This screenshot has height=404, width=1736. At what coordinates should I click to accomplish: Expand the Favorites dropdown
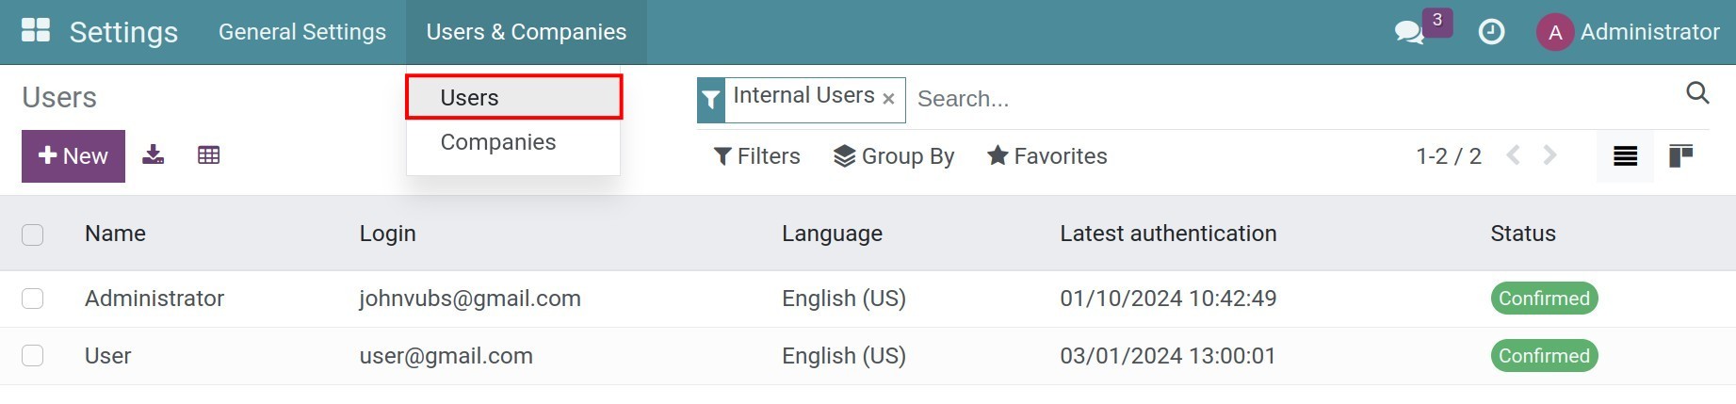tap(1046, 156)
